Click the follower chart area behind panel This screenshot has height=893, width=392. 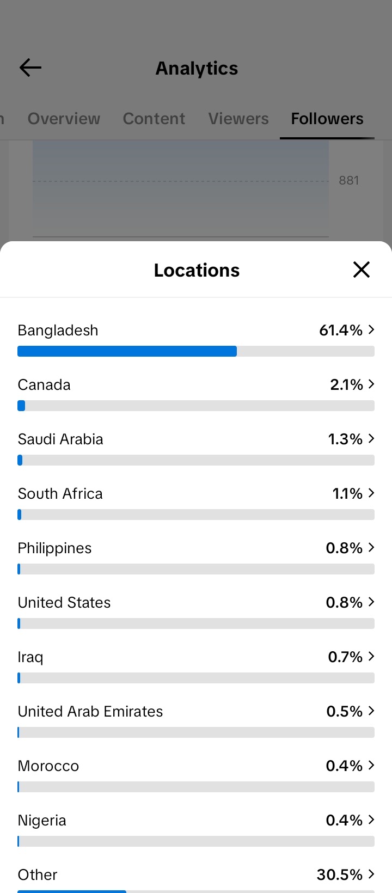click(181, 189)
